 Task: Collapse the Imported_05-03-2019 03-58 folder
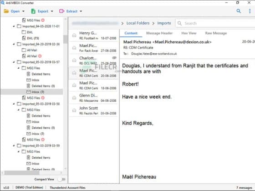click(x=14, y=104)
